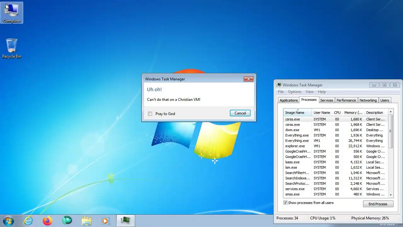Click Task Manager title bar icon
This screenshot has height=227, width=403.
(x=279, y=85)
